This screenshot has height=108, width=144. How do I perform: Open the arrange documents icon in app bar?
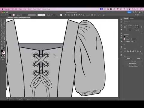[x=139, y=12]
